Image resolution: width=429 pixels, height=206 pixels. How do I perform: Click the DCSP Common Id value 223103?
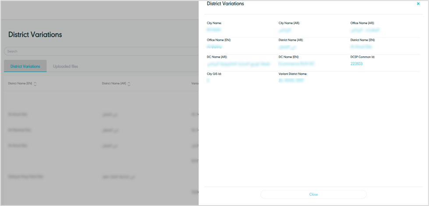[x=356, y=64]
